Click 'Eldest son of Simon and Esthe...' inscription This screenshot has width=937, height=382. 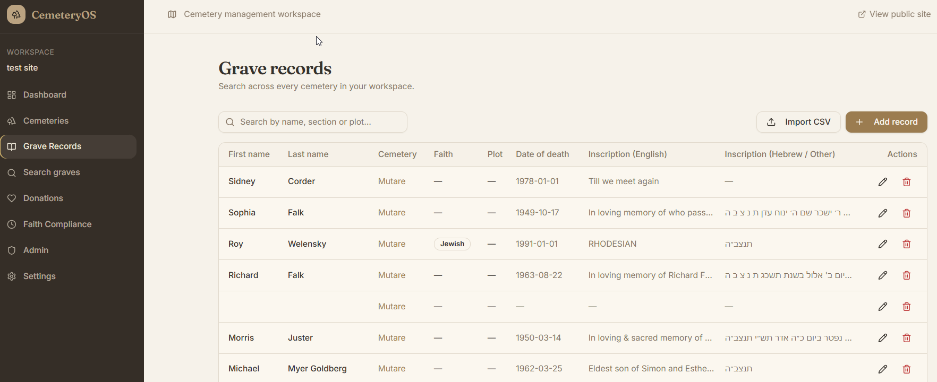click(x=651, y=369)
